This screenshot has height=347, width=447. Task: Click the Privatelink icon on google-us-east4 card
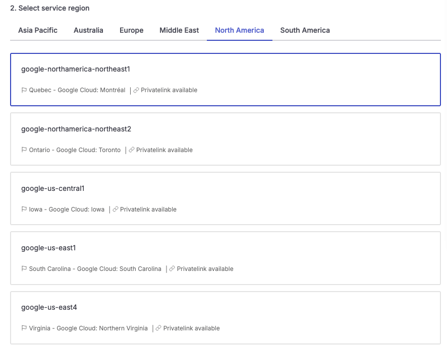tap(158, 328)
